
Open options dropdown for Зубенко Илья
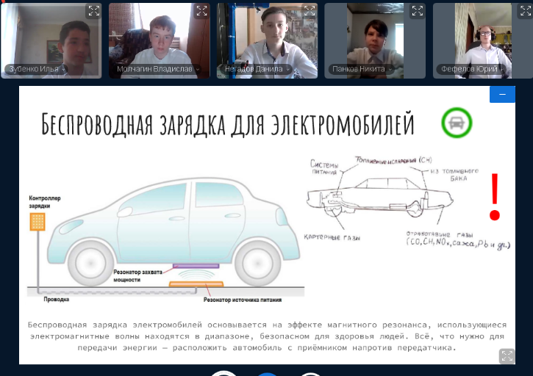pyautogui.click(x=63, y=70)
